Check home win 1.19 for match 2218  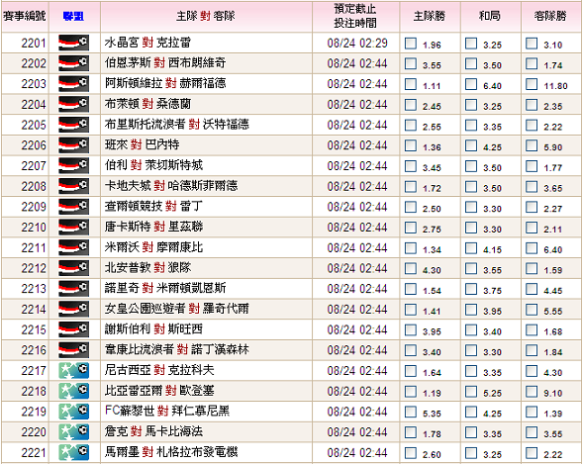tap(411, 392)
